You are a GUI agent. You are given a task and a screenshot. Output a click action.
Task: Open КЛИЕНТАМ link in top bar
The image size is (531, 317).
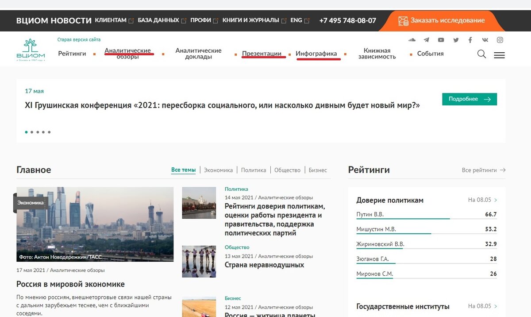click(111, 20)
